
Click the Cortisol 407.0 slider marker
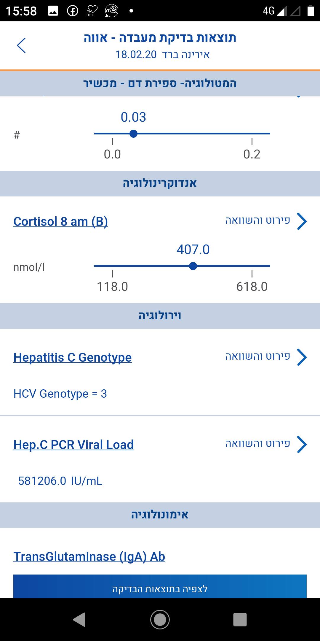(193, 266)
